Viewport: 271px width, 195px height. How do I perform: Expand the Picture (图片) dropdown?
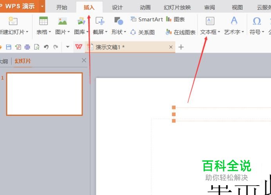pos(69,32)
